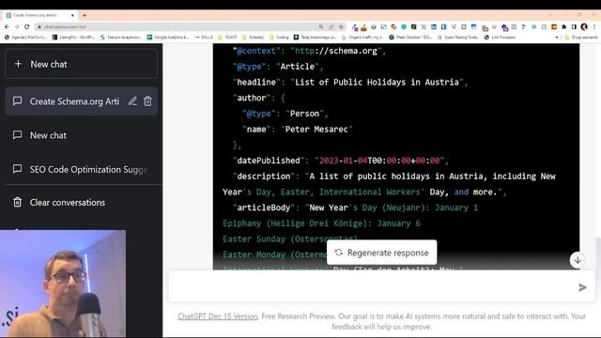Open the DALL·E bookmark
The height and width of the screenshot is (338, 601).
(x=204, y=38)
